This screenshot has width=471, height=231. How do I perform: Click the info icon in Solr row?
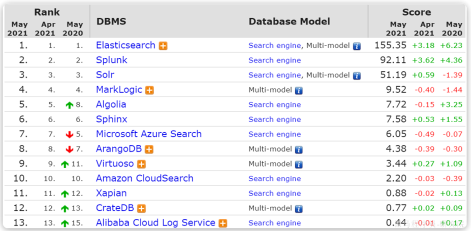[357, 75]
